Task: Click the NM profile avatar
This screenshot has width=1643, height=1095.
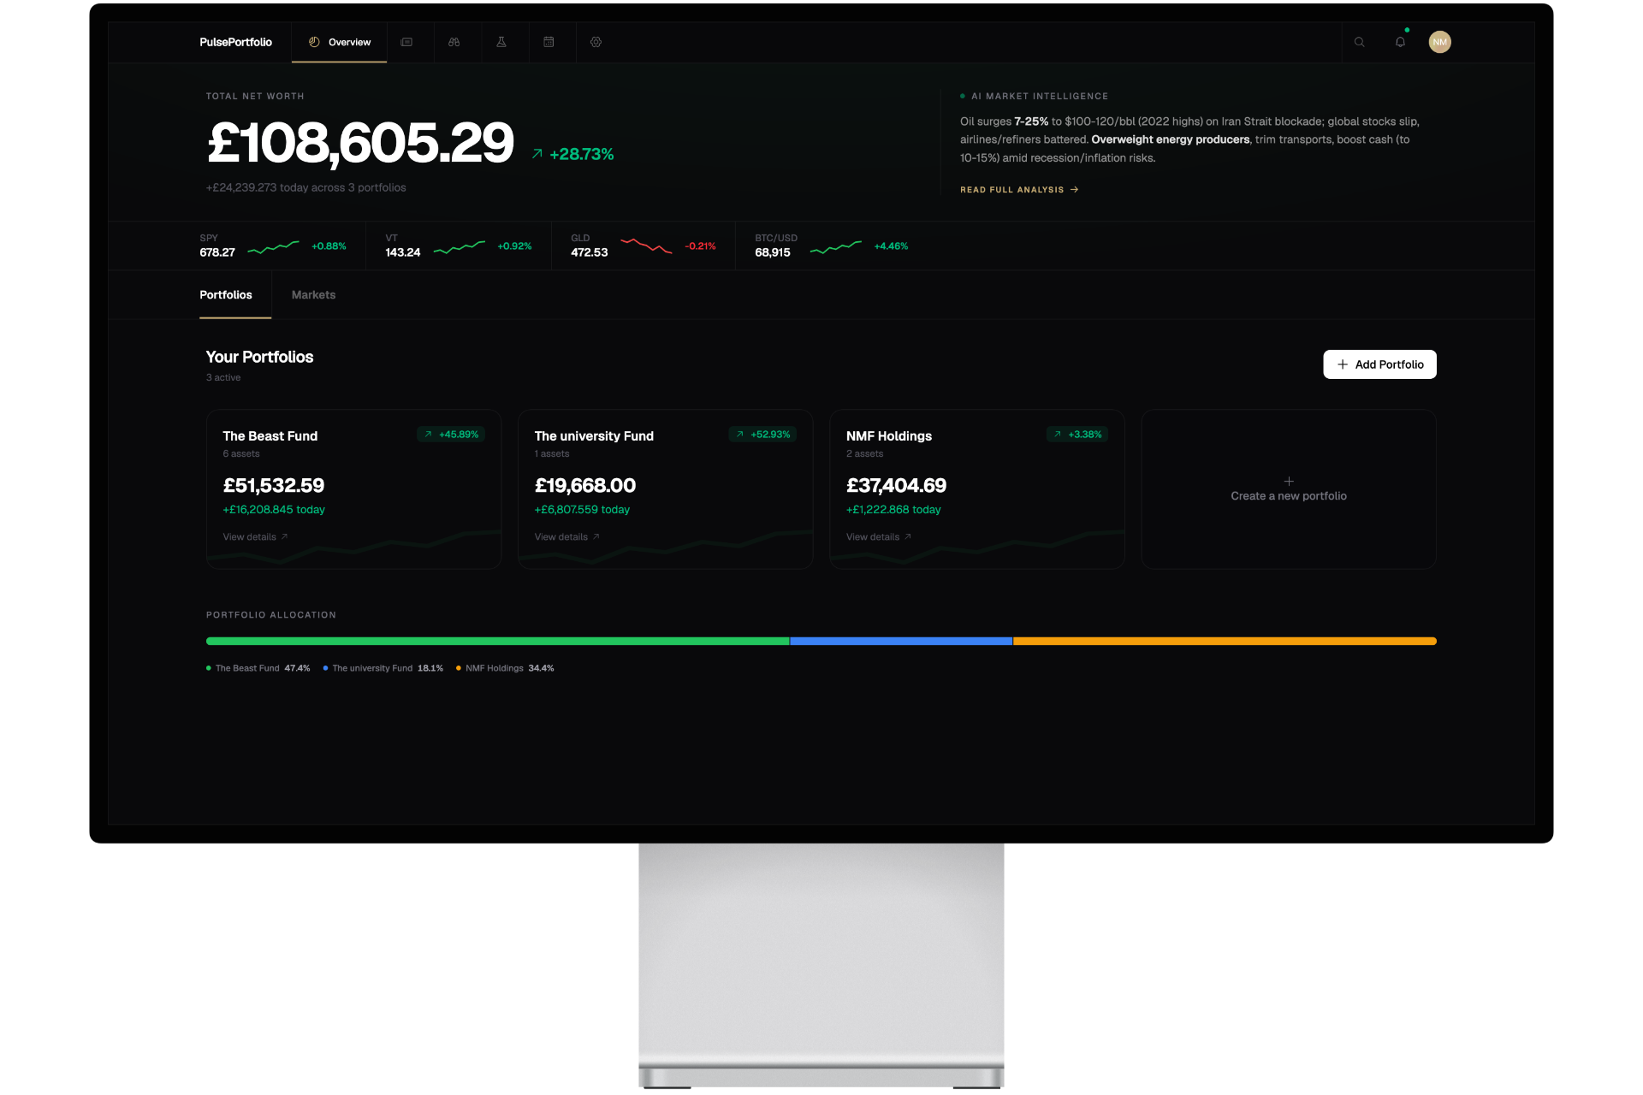Action: click(x=1440, y=42)
